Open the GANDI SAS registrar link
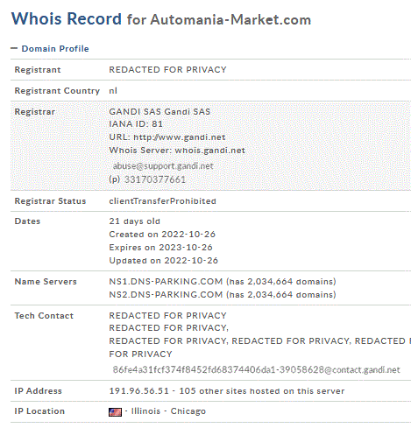 [159, 111]
